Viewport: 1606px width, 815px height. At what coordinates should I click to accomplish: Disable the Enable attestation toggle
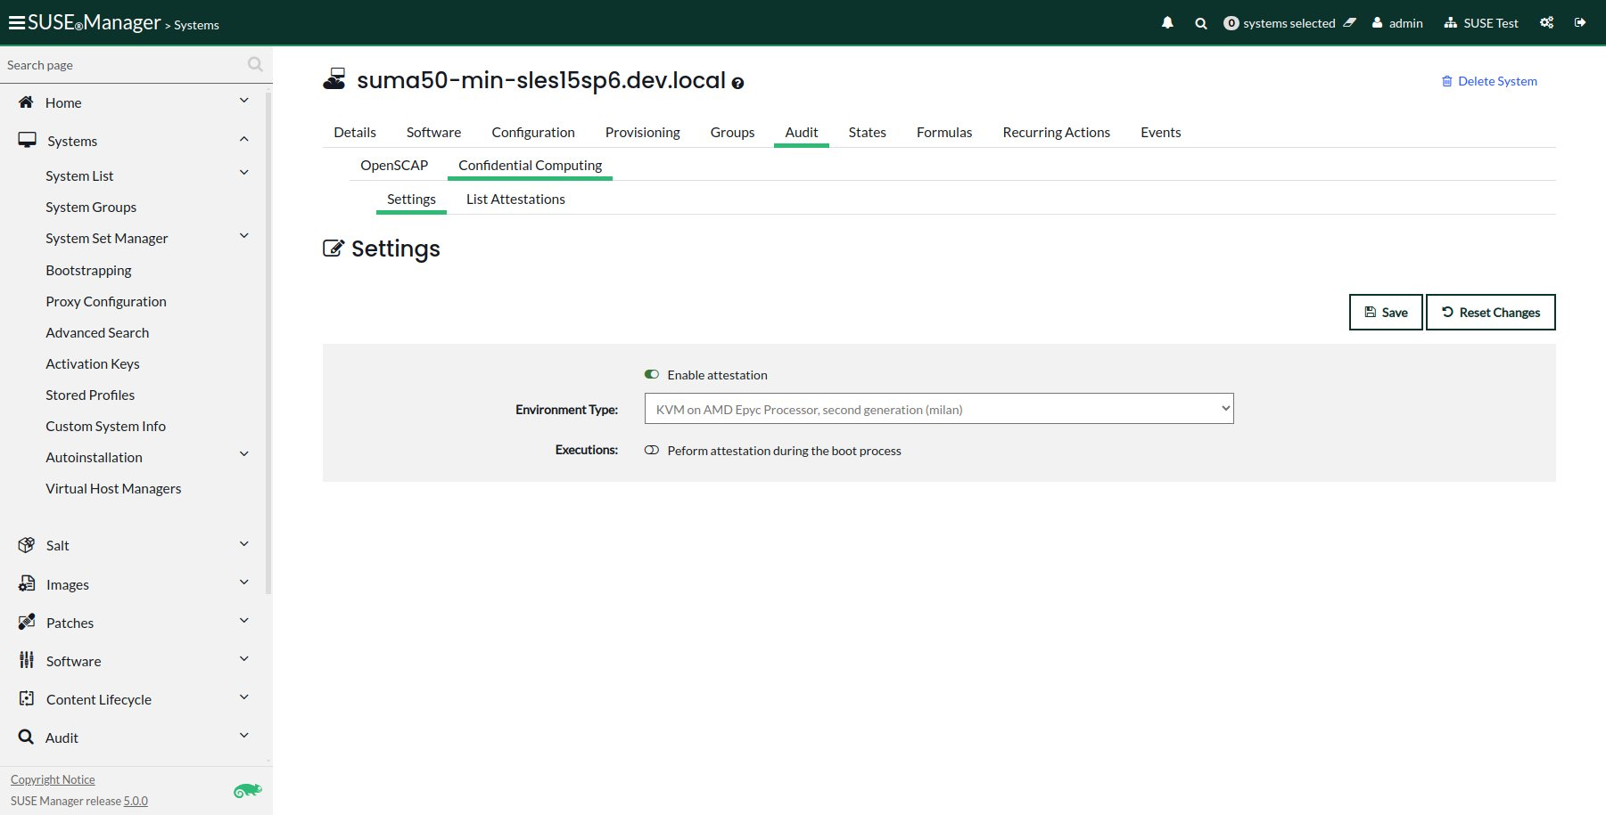click(x=652, y=375)
